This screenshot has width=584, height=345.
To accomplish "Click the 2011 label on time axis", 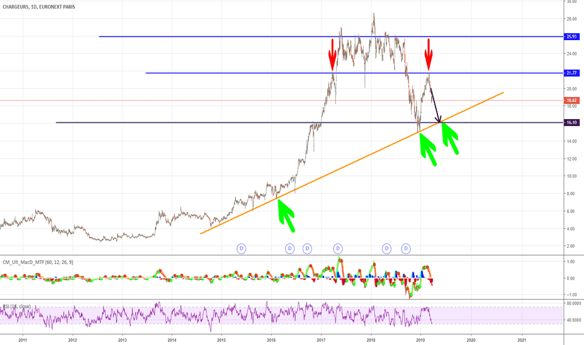I will point(23,340).
